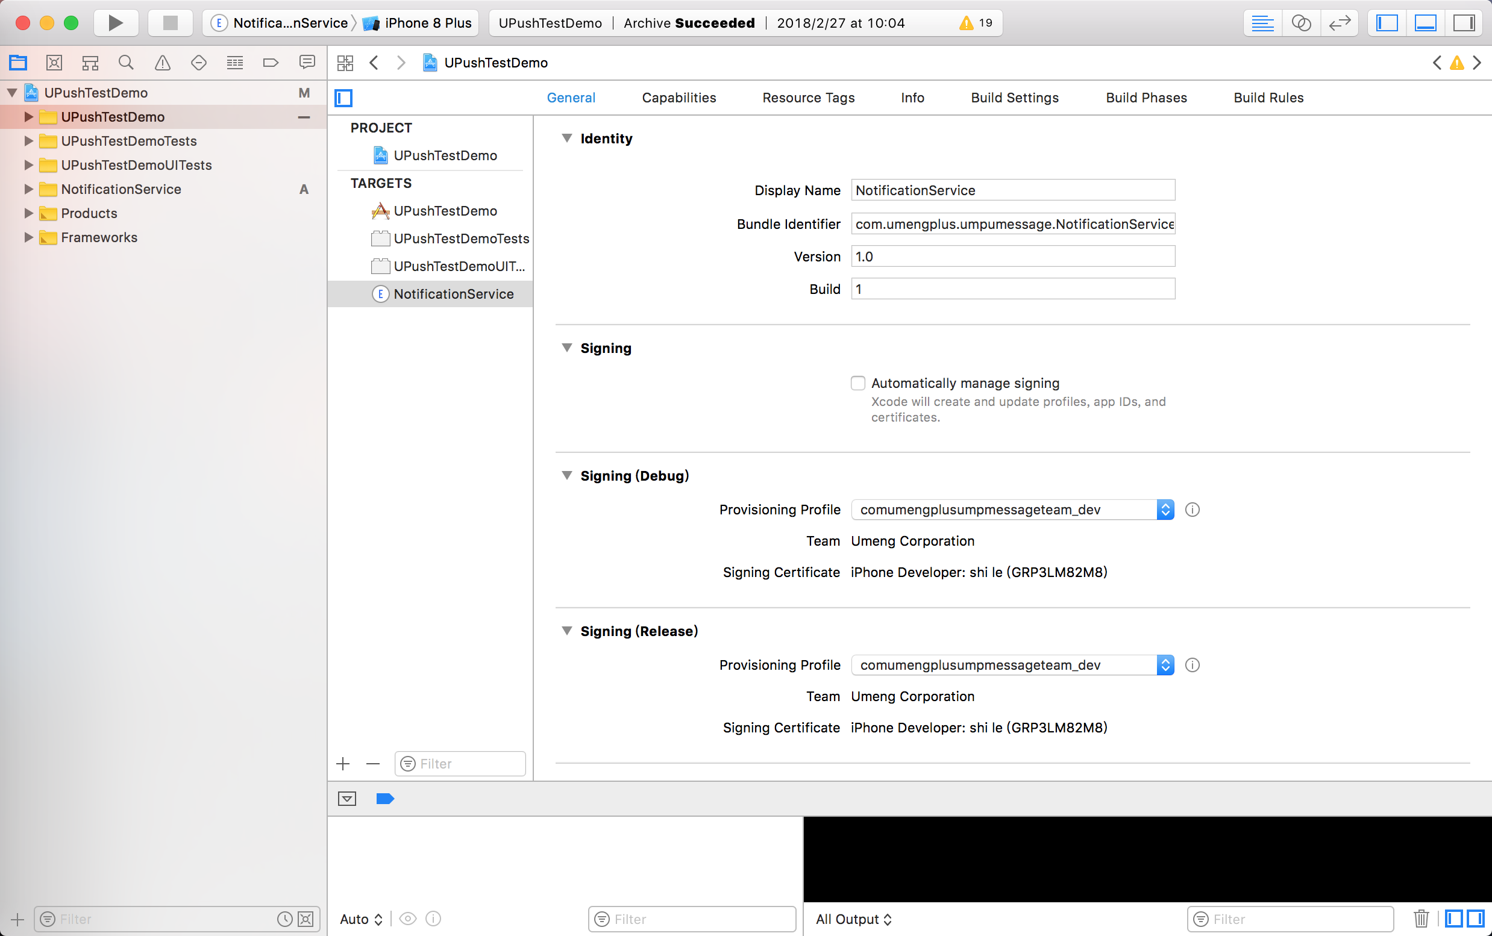
Task: Hide the project and targets list
Action: click(x=343, y=98)
